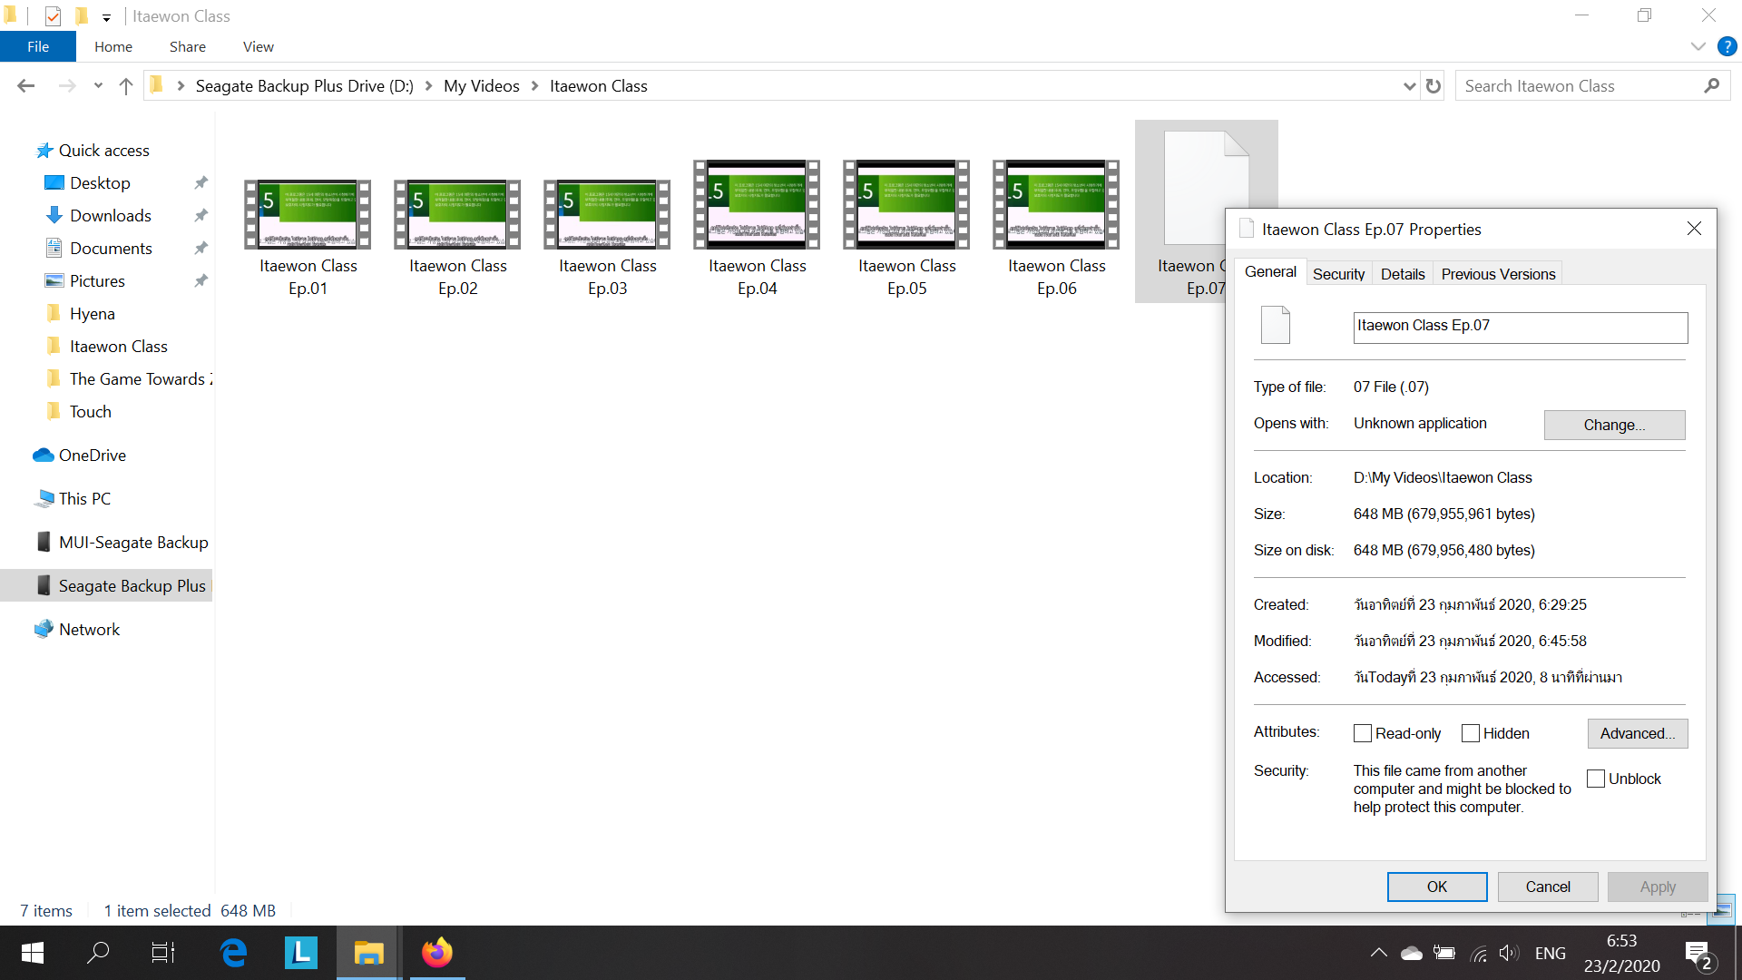Open address bar history dropdown
Screen dimensions: 1742x980
1409,86
